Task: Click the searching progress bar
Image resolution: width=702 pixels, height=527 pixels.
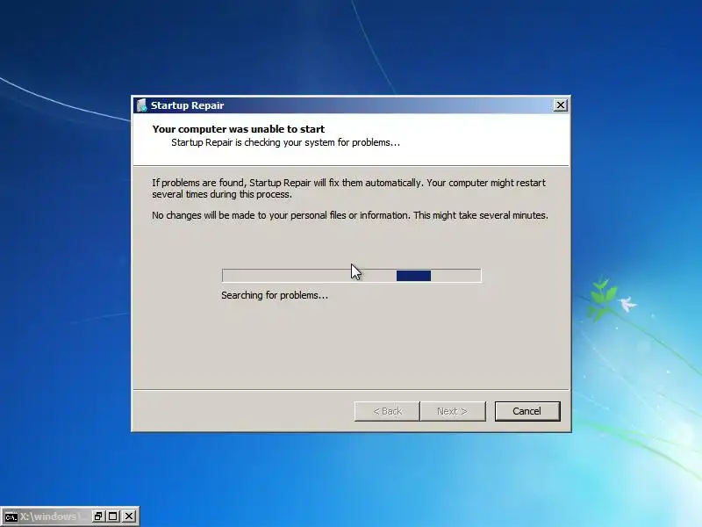Action: tap(352, 276)
